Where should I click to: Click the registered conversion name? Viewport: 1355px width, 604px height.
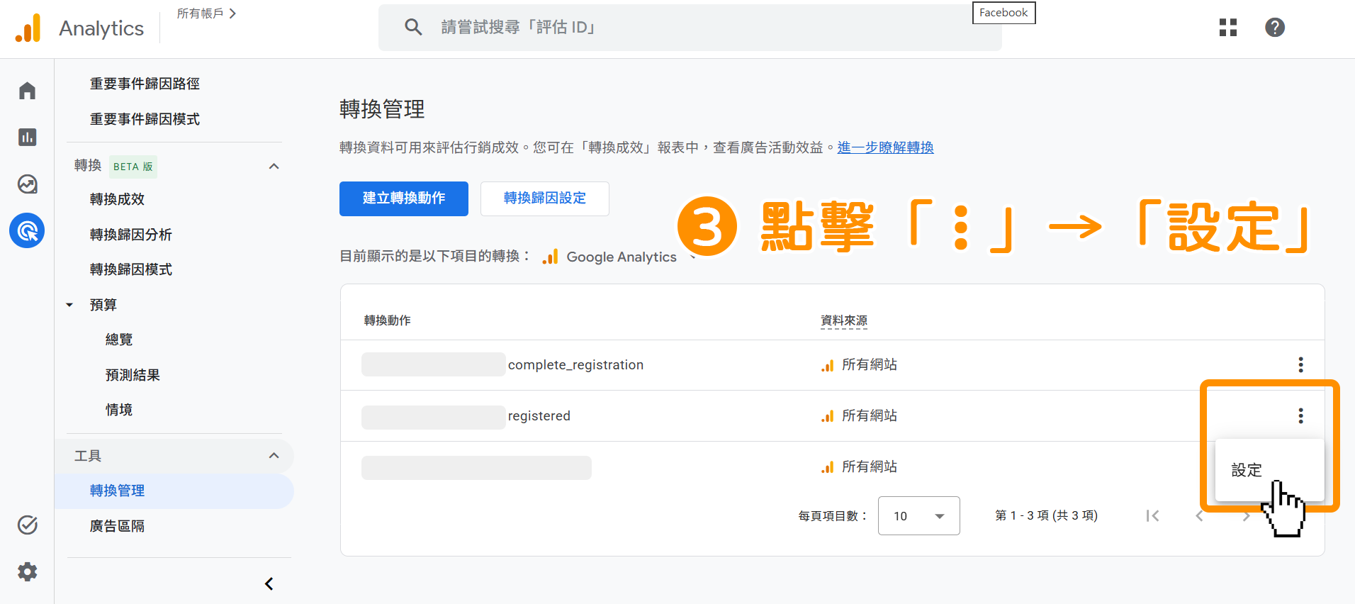click(x=539, y=416)
